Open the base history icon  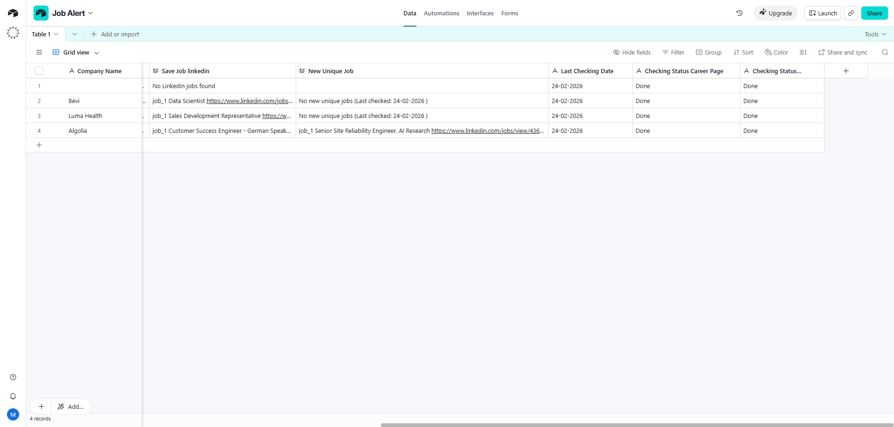coord(739,13)
